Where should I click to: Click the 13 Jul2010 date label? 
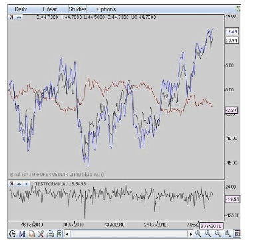[x=114, y=225]
